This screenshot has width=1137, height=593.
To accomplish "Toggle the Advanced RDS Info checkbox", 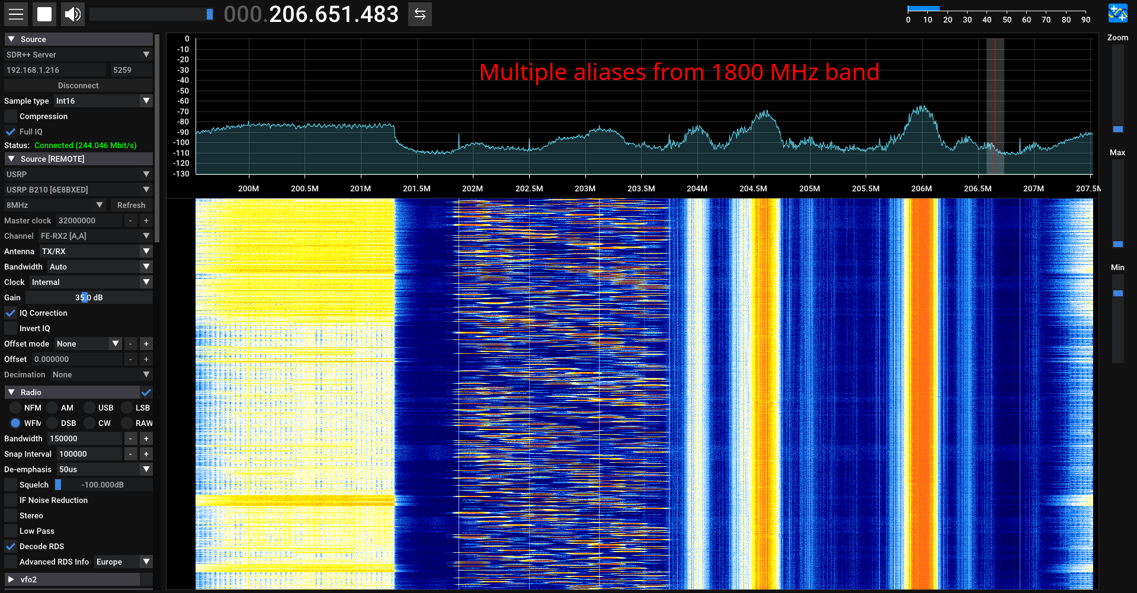I will (x=11, y=562).
